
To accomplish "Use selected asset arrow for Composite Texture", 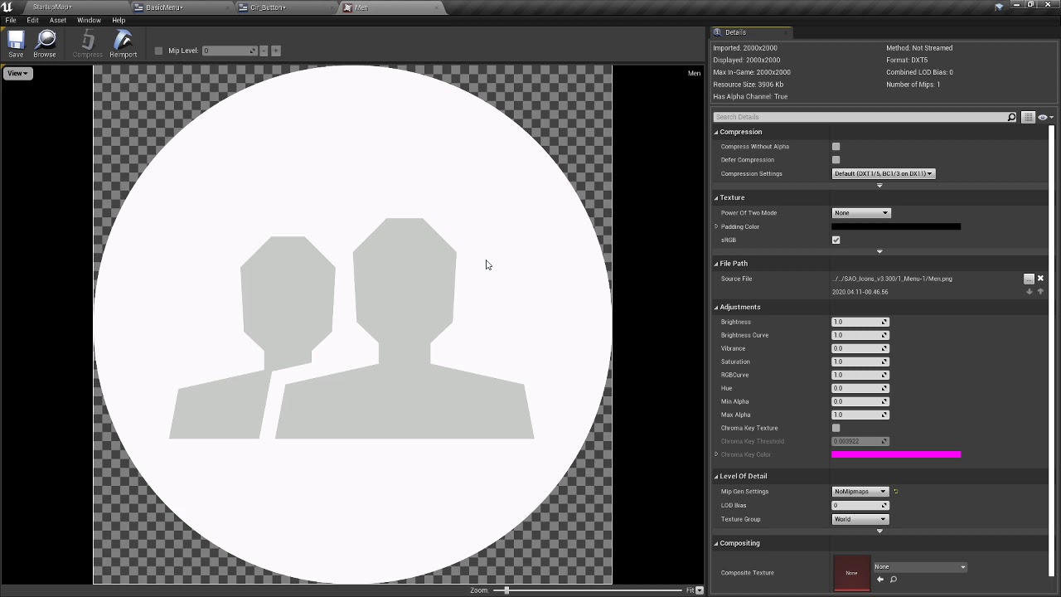I will pos(880,580).
